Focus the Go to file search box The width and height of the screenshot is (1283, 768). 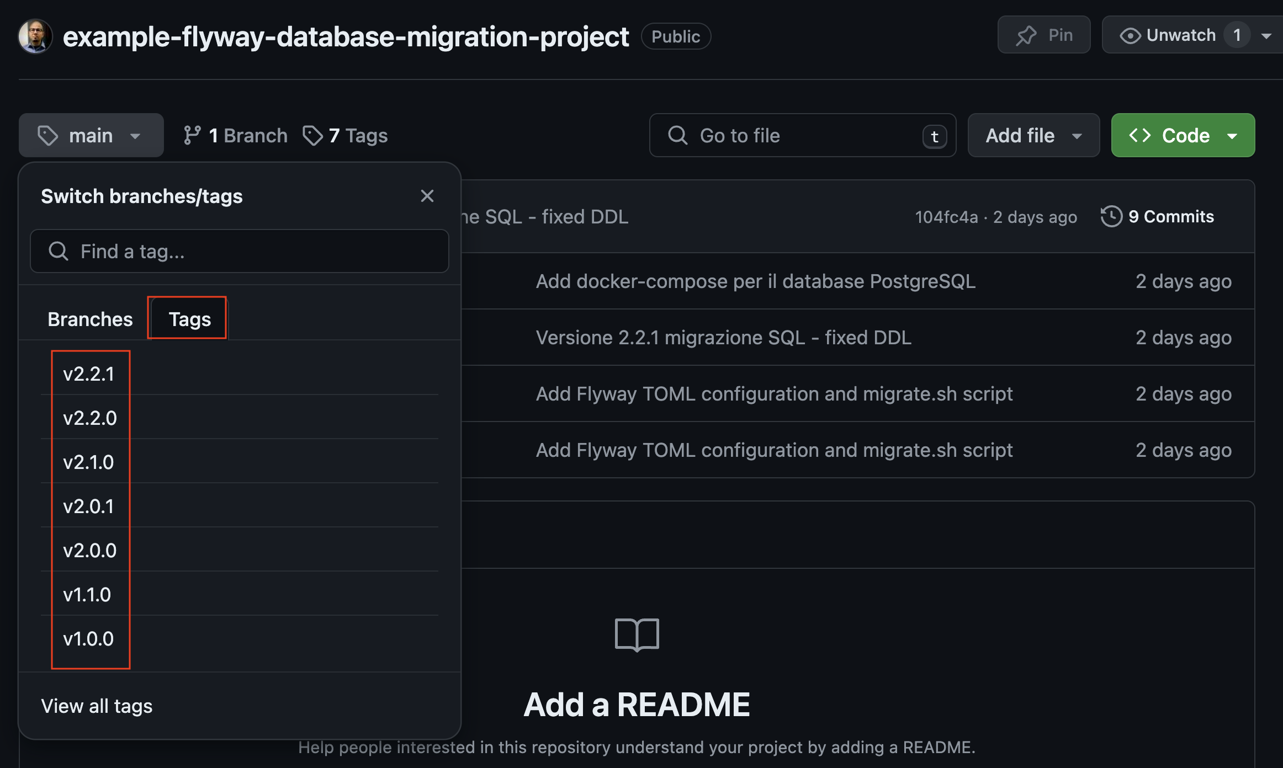coord(803,135)
